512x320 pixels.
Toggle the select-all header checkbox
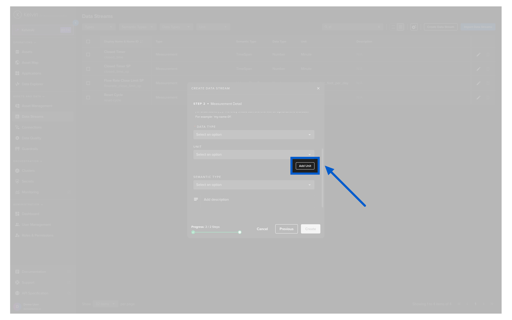(x=88, y=42)
